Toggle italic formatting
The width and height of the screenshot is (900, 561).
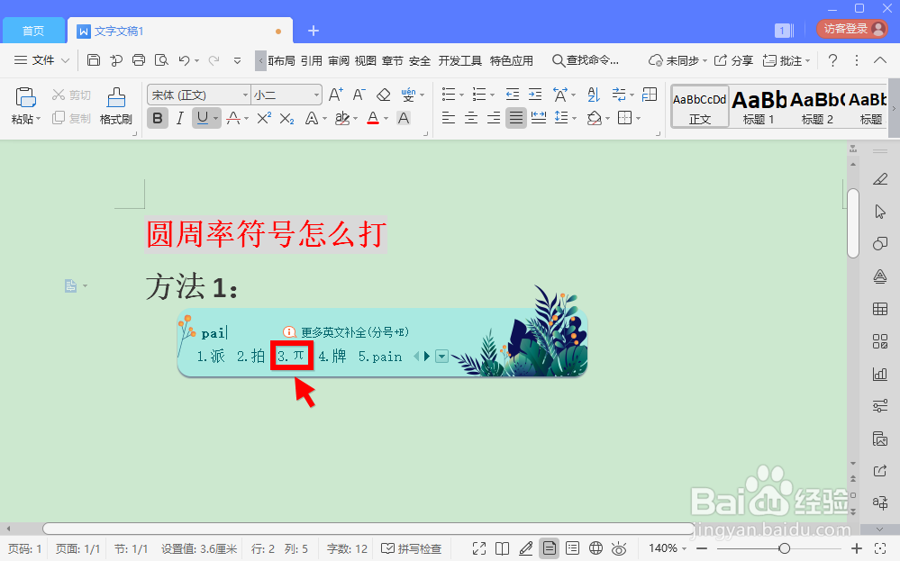coord(181,118)
